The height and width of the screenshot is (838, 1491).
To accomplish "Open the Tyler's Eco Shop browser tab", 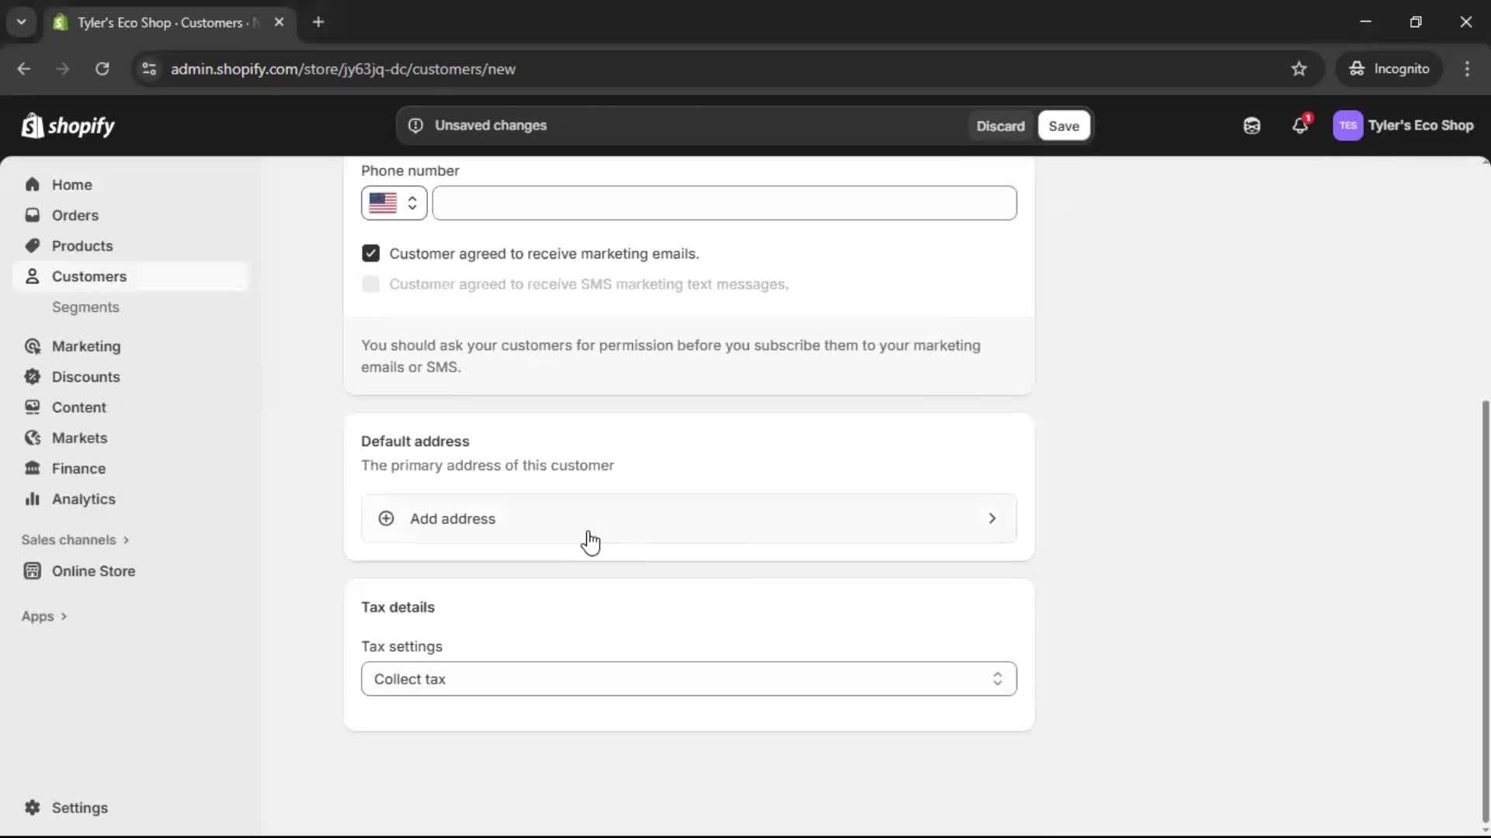I will coord(155,22).
